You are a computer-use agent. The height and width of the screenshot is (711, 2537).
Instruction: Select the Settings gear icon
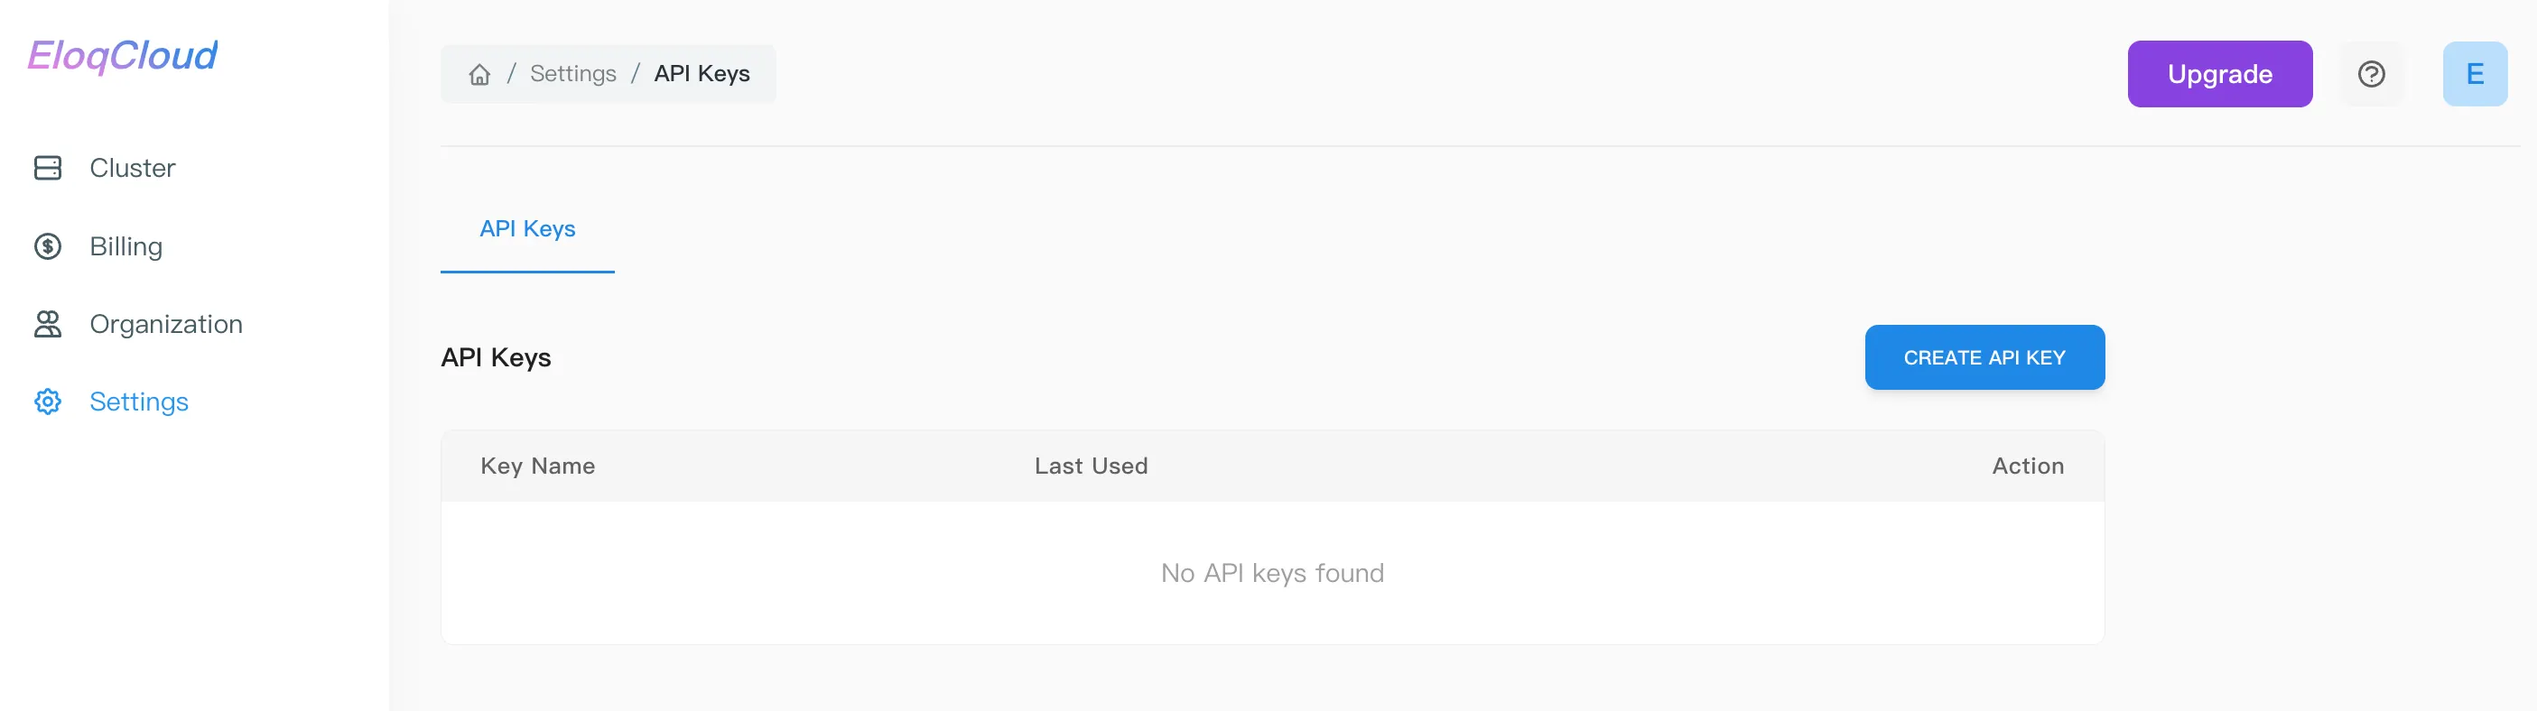tap(47, 402)
